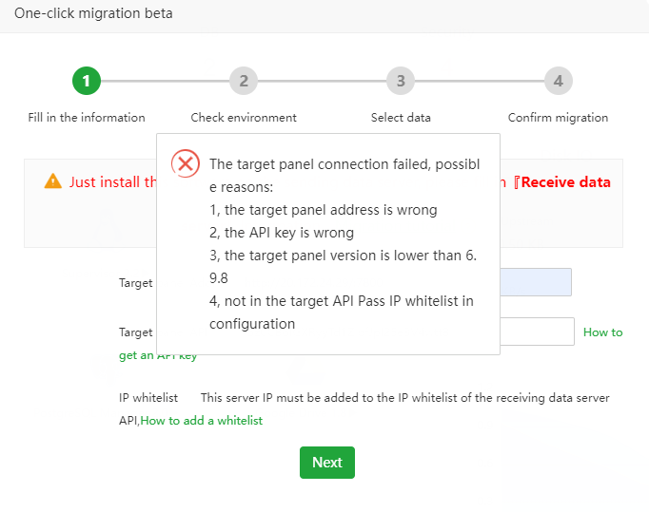The width and height of the screenshot is (649, 512).
Task: Select the 'Fill in the information' step label
Action: (87, 118)
